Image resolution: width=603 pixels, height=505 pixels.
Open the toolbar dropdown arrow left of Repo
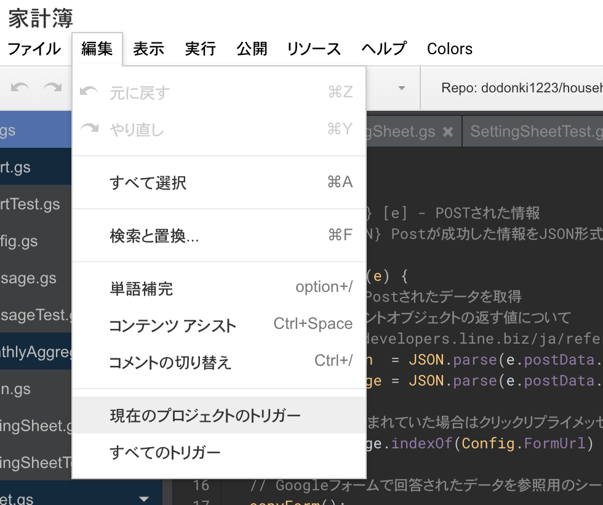[402, 88]
